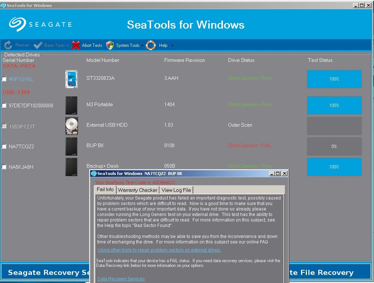This screenshot has width=374, height=283.
Task: Close the NA7TCQZ2 BUP BK dialog
Action: pyautogui.click(x=285, y=174)
